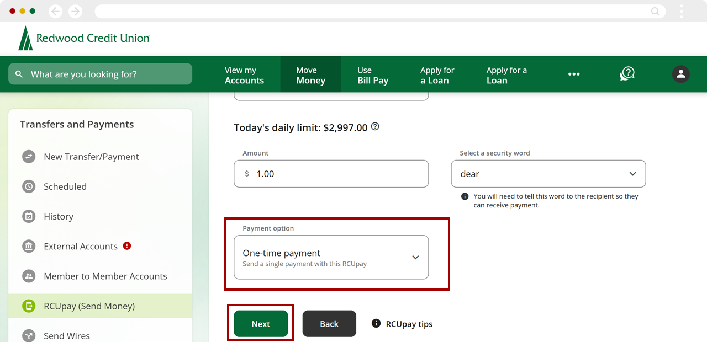Open View my Accounts menu
707x342 pixels.
tap(244, 75)
